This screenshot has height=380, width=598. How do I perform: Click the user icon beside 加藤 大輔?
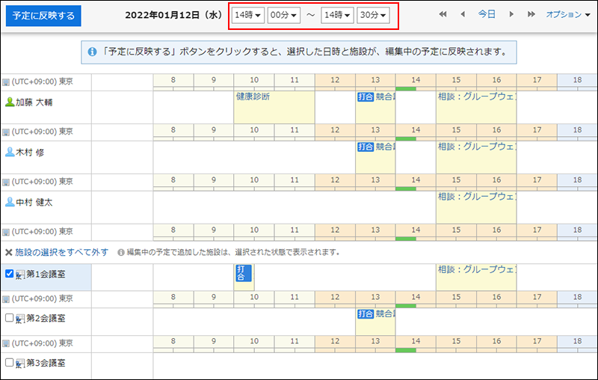click(10, 102)
